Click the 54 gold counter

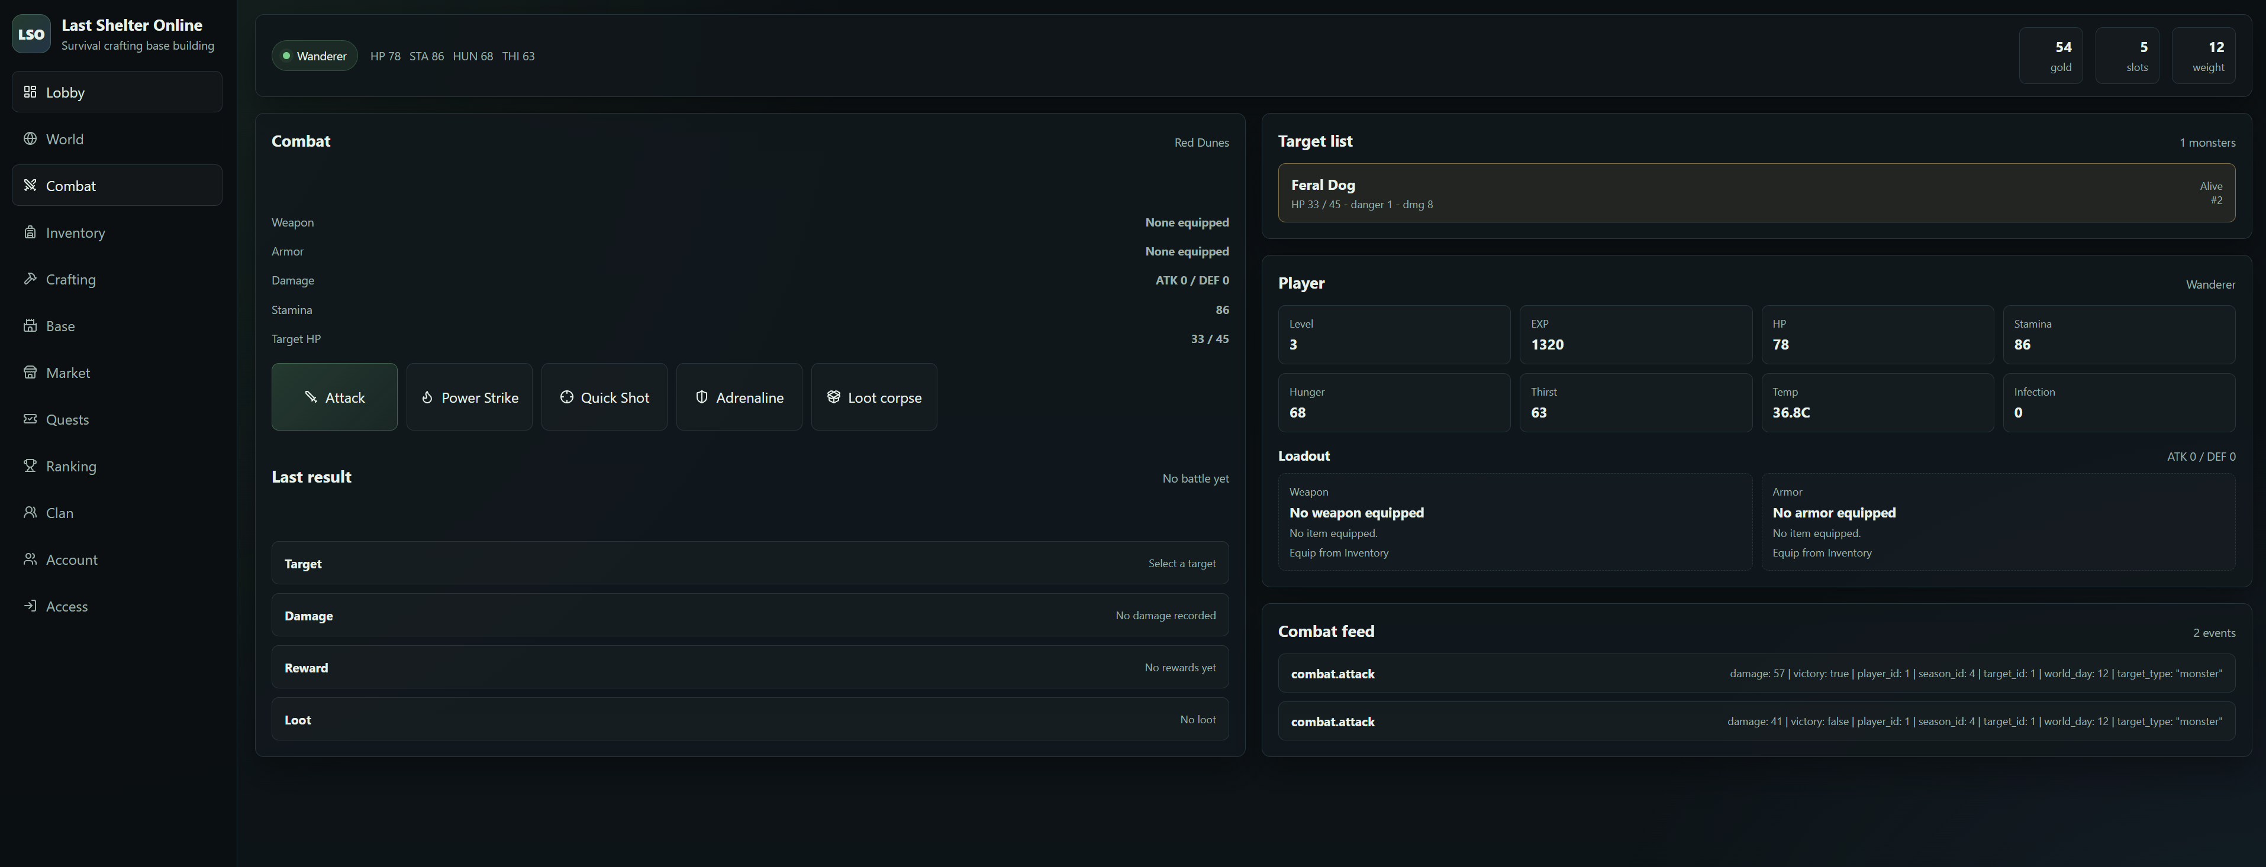pos(2051,56)
